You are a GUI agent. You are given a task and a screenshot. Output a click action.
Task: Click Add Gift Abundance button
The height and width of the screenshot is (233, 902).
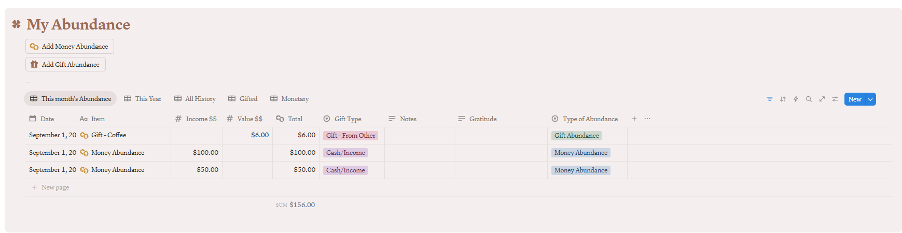[65, 65]
